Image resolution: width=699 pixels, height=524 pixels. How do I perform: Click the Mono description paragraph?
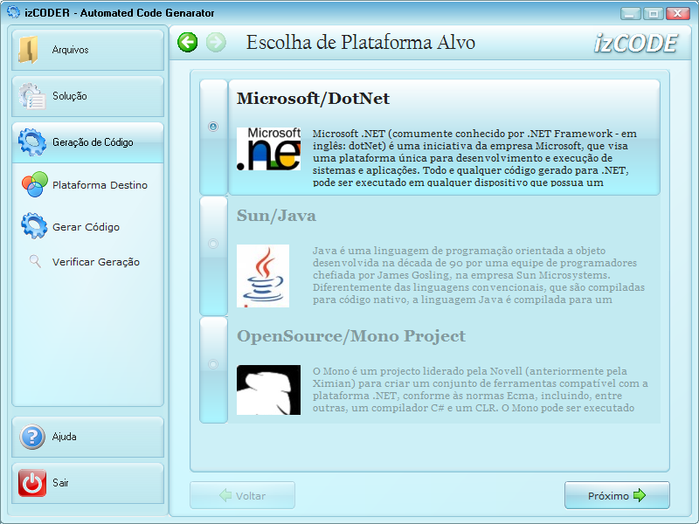[480, 390]
